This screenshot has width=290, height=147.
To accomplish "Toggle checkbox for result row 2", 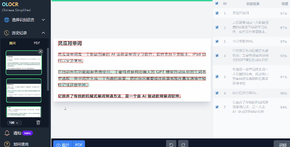I will click(x=217, y=27).
